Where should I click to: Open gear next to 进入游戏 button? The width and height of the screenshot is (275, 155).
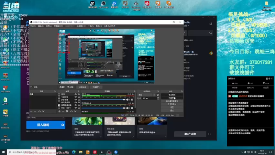(x=63, y=125)
